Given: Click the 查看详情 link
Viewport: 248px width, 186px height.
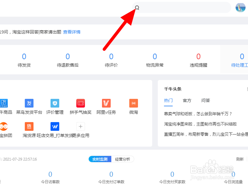Looking at the screenshot, I should 72,32.
